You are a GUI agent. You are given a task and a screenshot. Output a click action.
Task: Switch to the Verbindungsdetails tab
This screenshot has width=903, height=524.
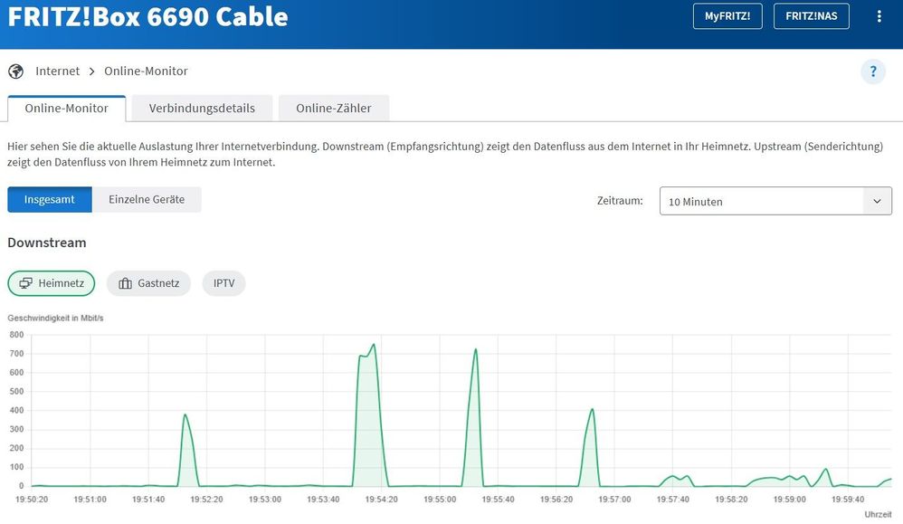pos(202,108)
